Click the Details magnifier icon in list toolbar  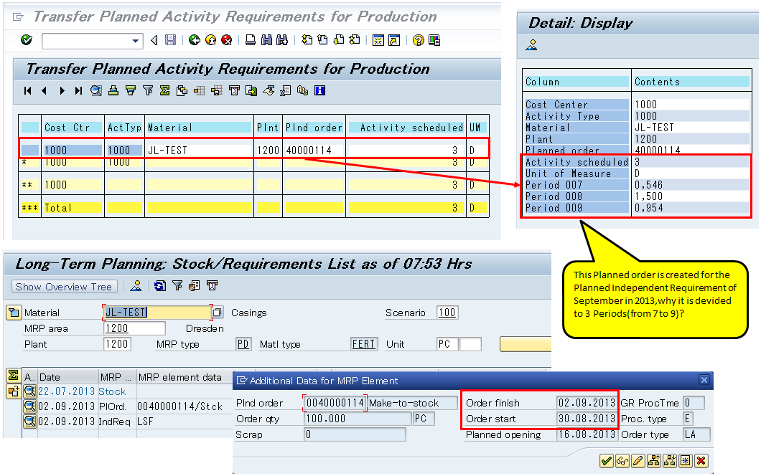pyautogui.click(x=96, y=90)
